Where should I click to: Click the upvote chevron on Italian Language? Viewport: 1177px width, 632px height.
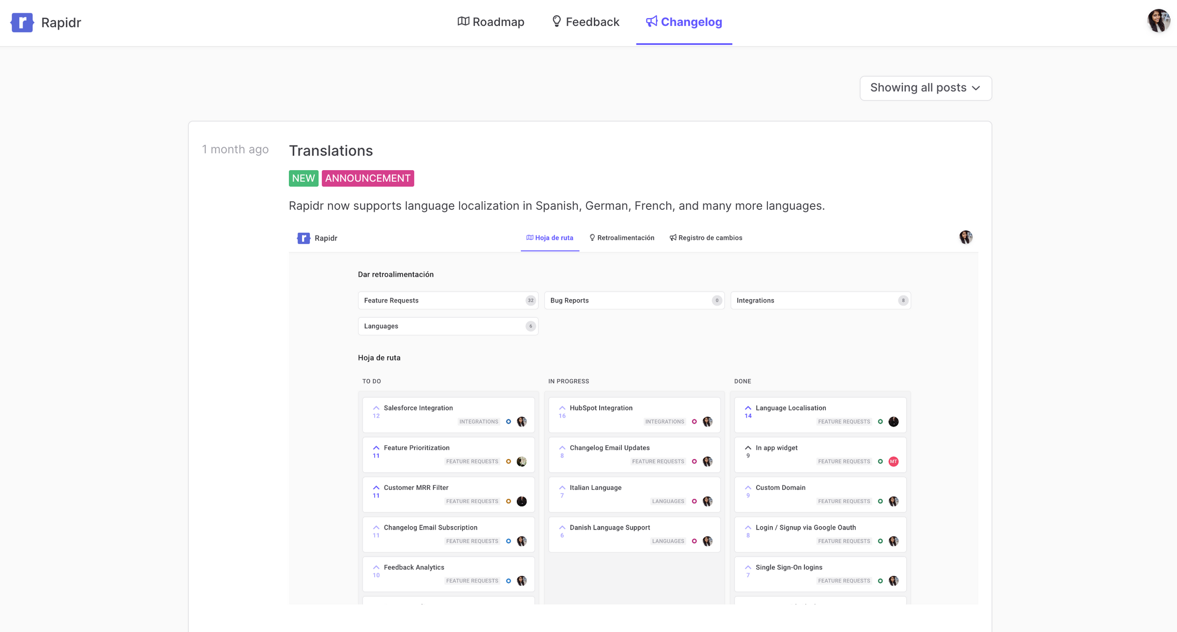coord(562,487)
